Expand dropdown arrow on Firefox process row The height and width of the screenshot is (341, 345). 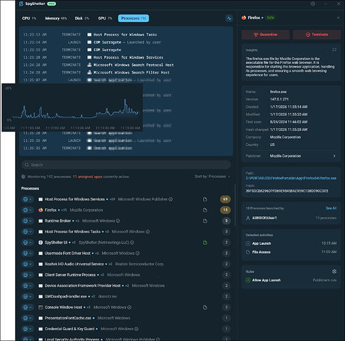click(31, 210)
